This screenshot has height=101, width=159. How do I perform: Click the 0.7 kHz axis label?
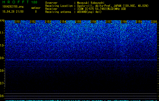click(2, 83)
